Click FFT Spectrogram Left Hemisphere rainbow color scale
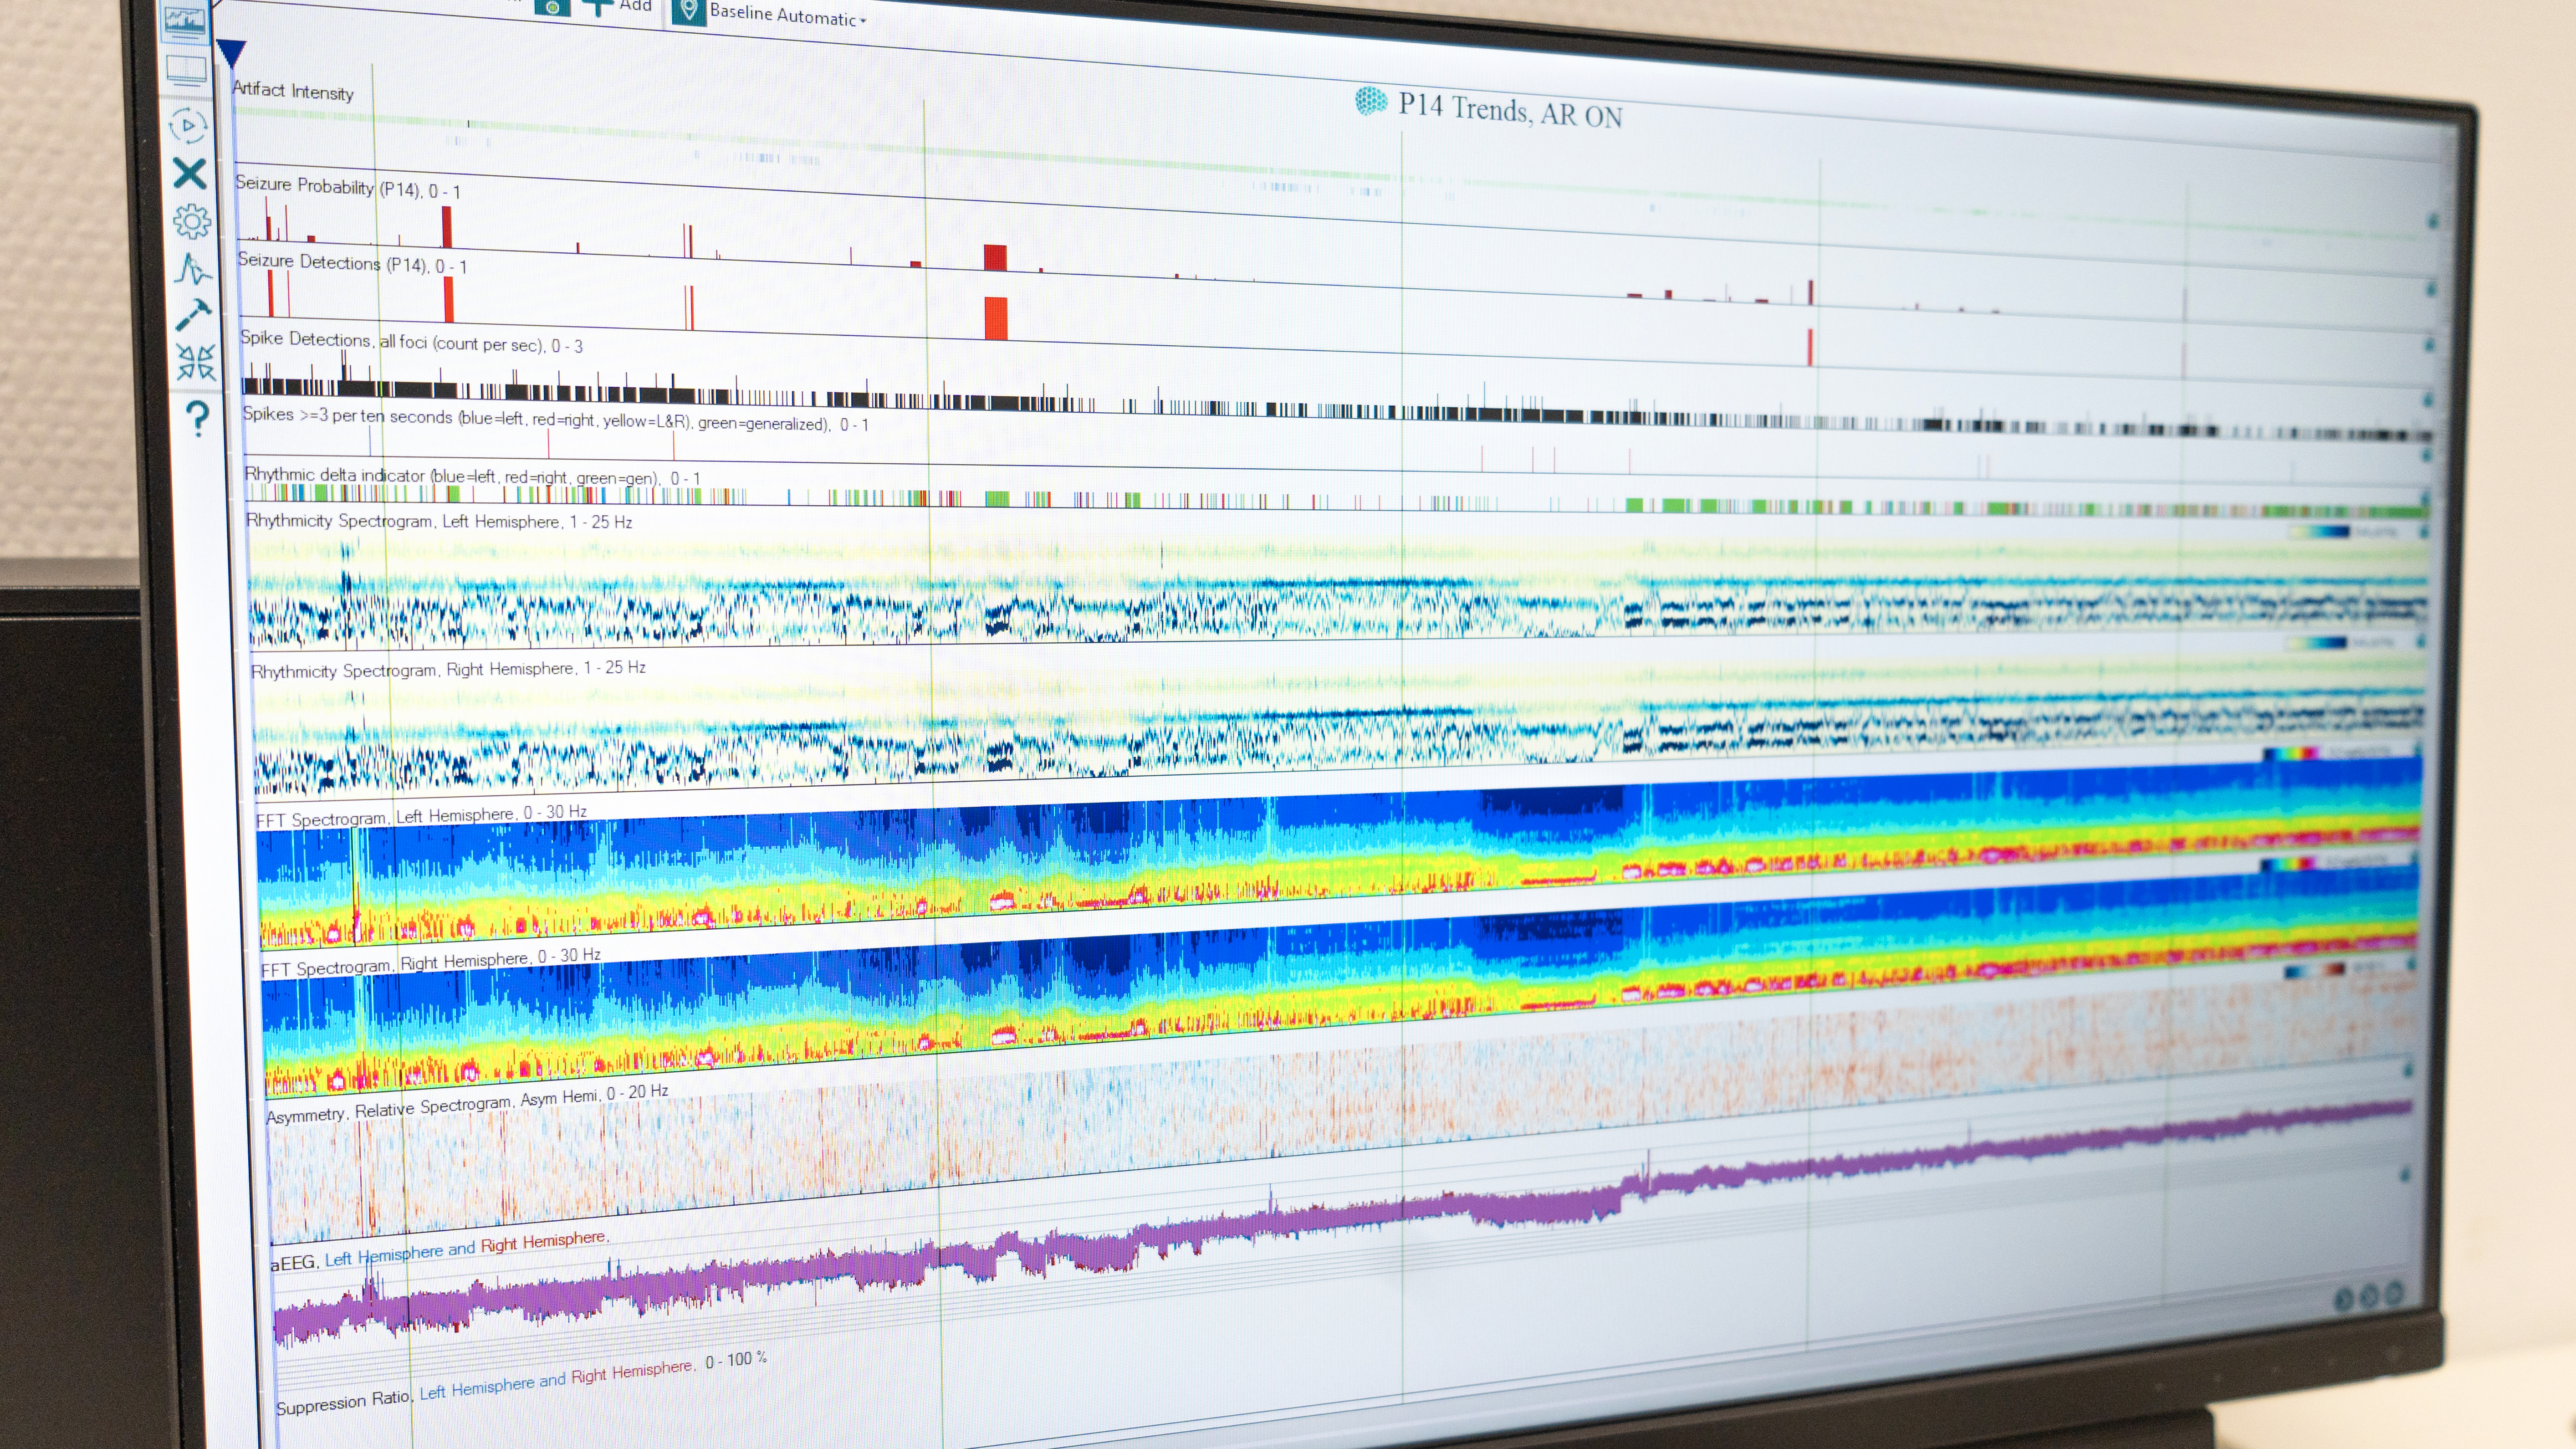The height and width of the screenshot is (1449, 2576). (x=2290, y=754)
